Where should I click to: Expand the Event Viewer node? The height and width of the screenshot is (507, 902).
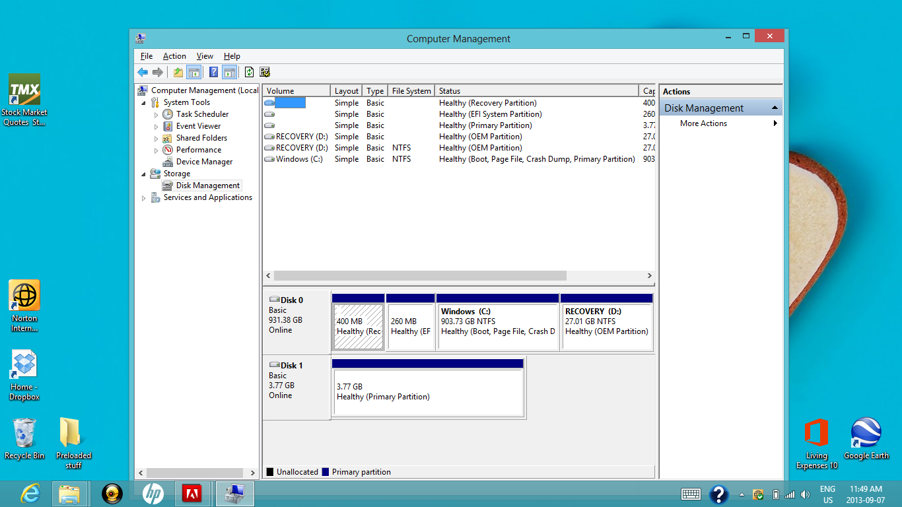click(x=156, y=127)
